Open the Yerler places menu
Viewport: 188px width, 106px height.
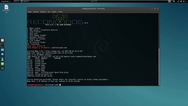[x=16, y=1]
